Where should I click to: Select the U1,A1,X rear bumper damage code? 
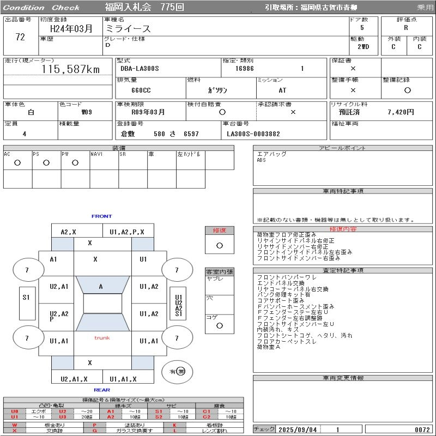point(123,379)
